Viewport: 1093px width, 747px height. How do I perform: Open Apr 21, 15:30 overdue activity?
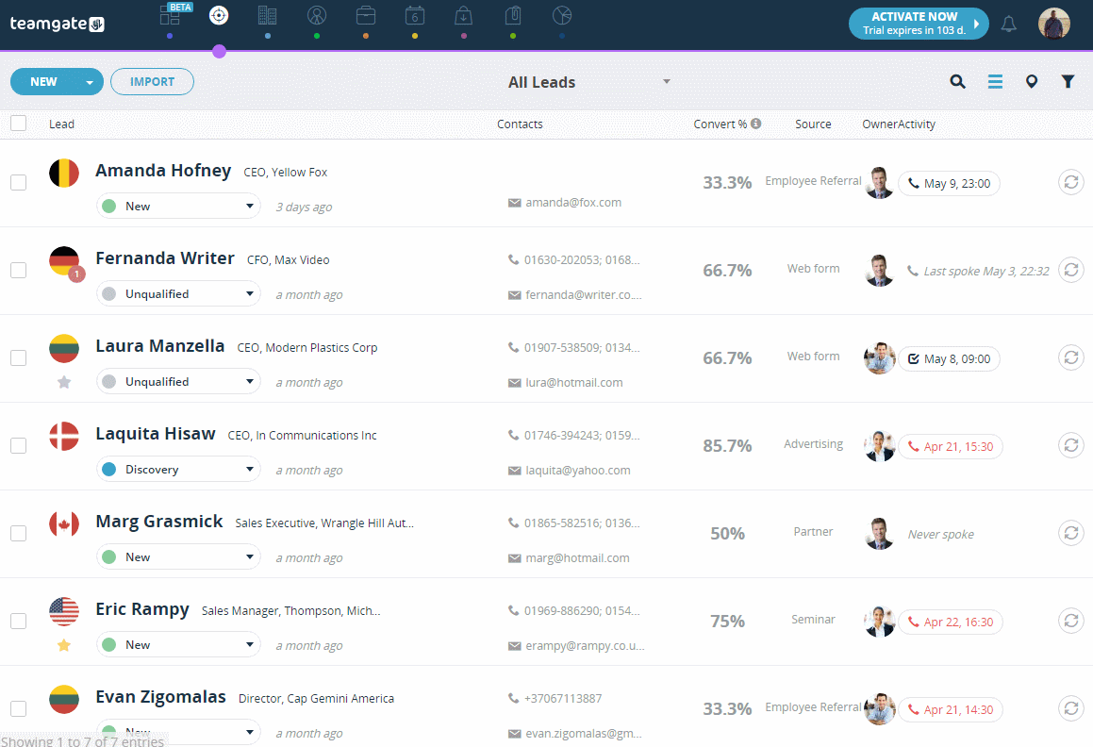tap(950, 446)
